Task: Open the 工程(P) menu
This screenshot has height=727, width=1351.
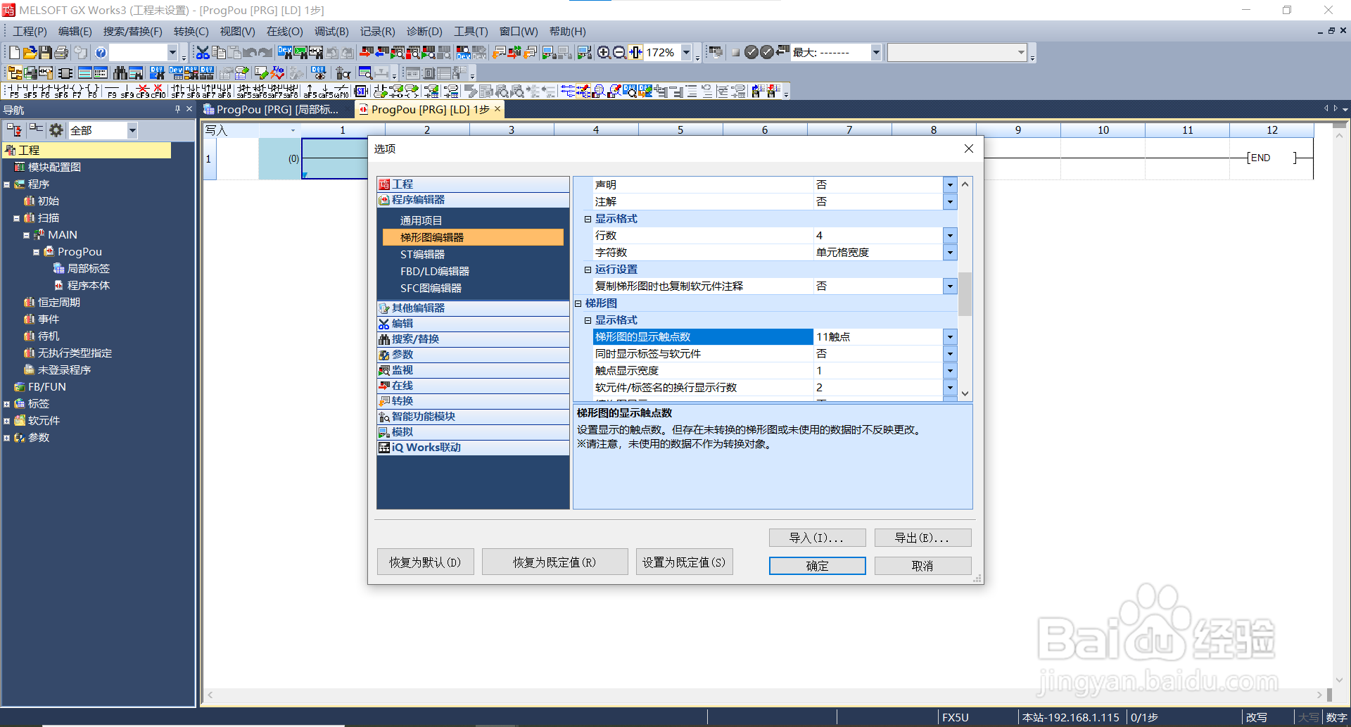Action: pyautogui.click(x=30, y=32)
